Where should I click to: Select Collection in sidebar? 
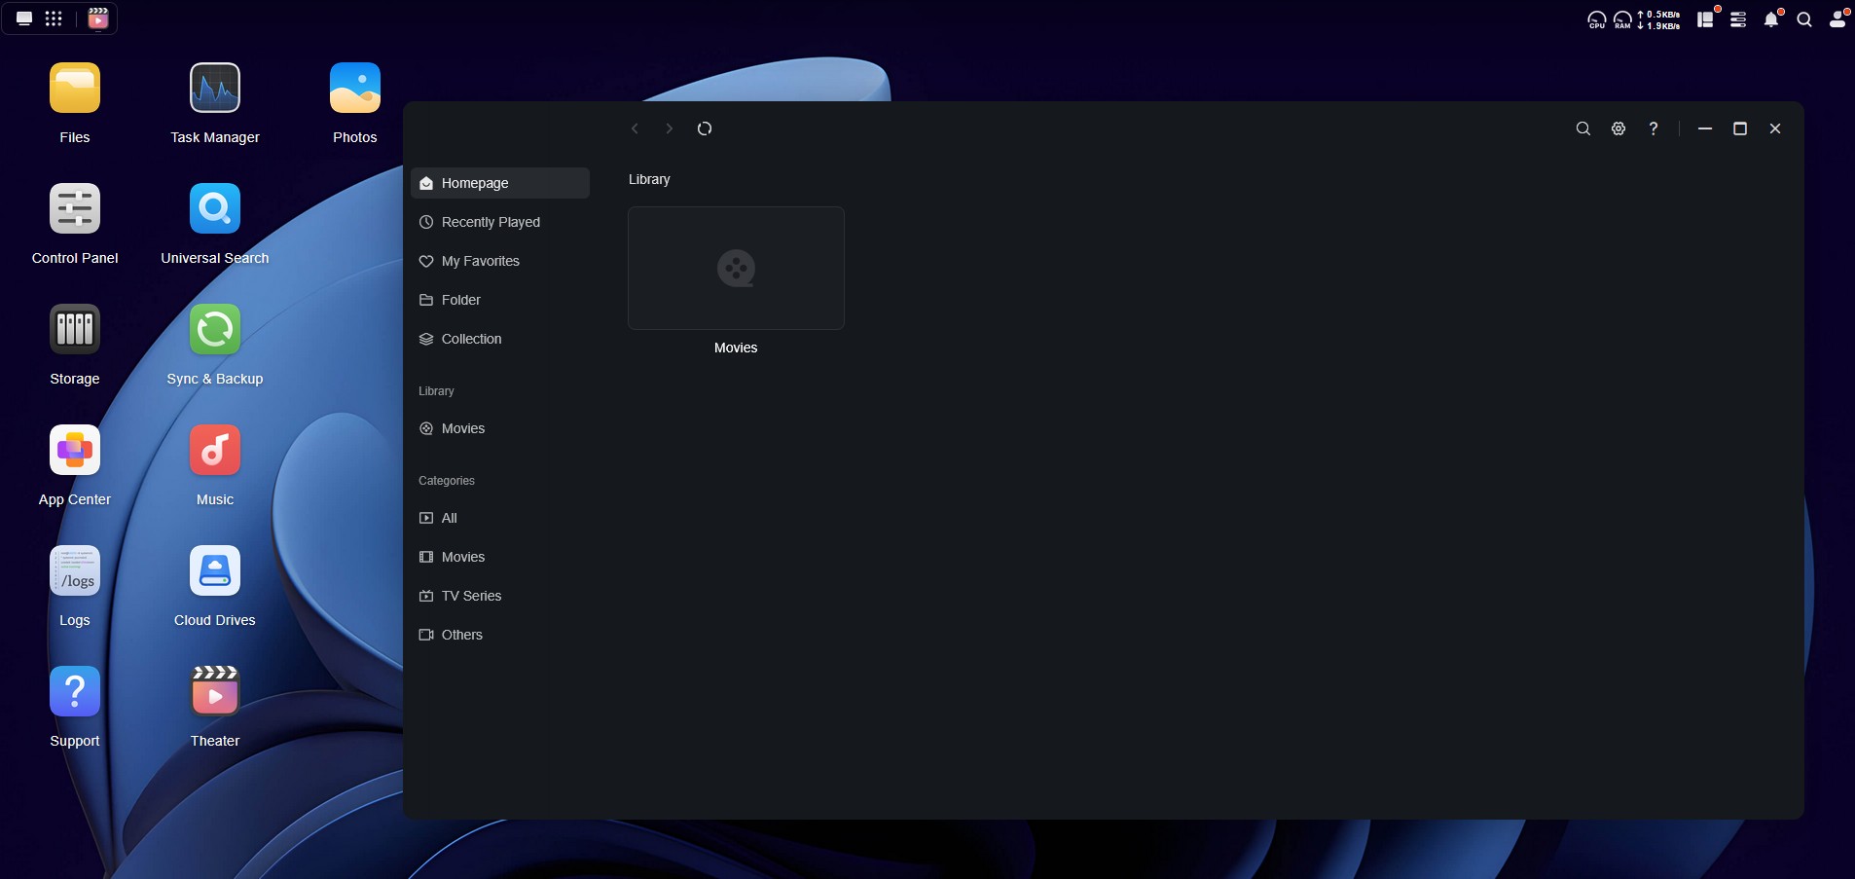pos(471,339)
